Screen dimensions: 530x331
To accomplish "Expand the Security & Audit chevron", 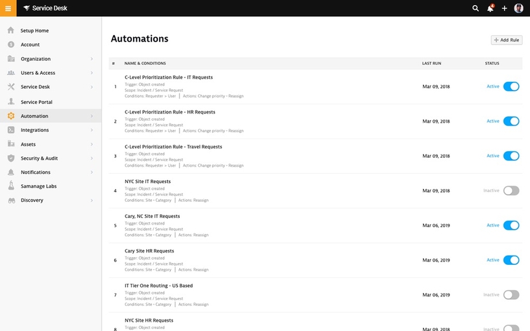I will pos(92,158).
